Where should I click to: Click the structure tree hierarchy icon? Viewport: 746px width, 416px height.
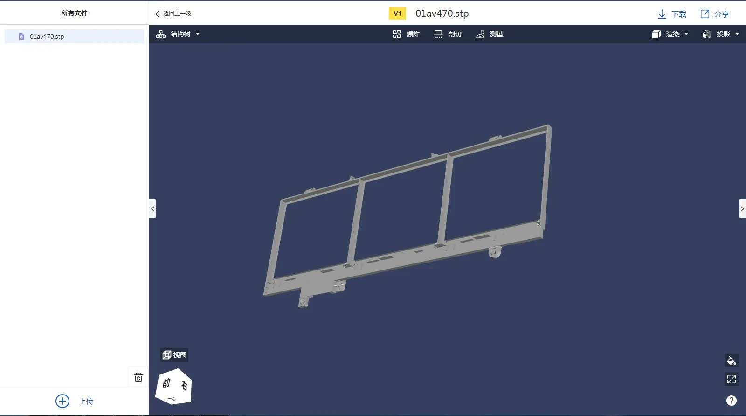tap(161, 34)
